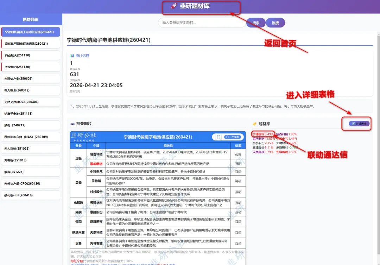Click the 产业库 search pill in the image header

pyautogui.click(x=233, y=137)
